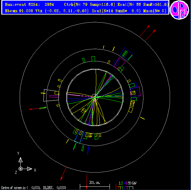
Task: Click the Z axis circle symbol
Action: coord(20,169)
